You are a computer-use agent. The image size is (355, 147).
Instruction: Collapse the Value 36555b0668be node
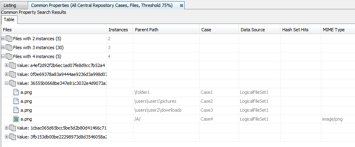point(7,83)
